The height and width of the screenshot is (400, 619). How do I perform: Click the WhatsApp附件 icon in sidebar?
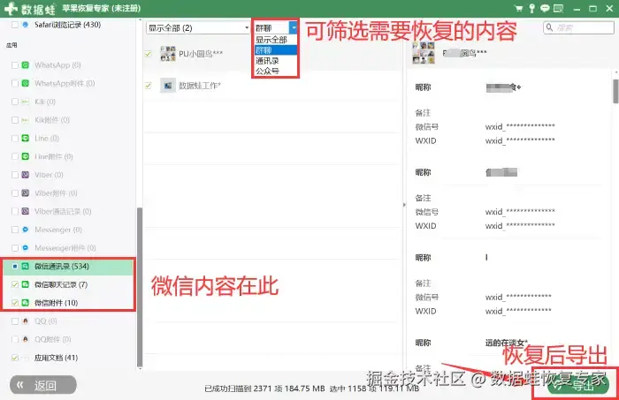tap(26, 83)
